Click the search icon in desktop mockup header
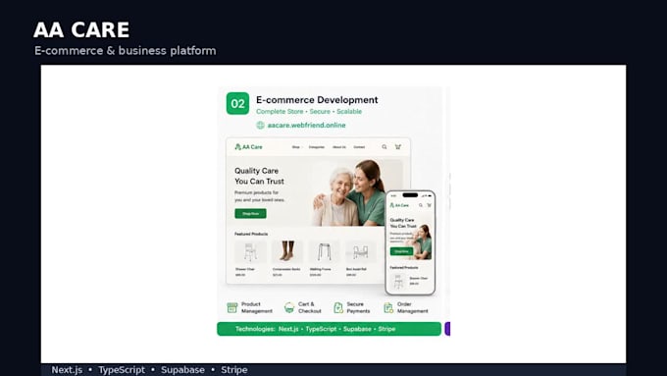 [x=385, y=147]
